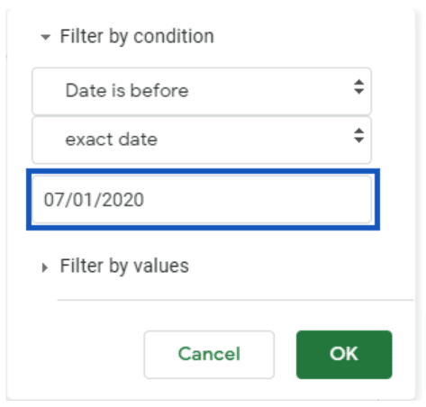Open the Date is before dropdown
The image size is (426, 407).
click(202, 91)
